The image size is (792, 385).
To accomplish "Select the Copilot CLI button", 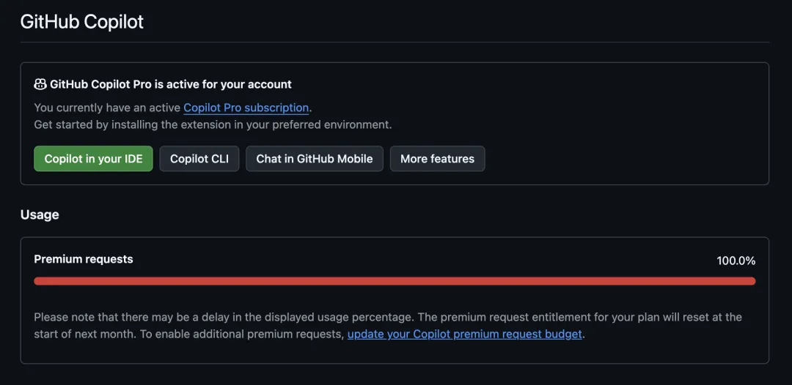I will (199, 159).
